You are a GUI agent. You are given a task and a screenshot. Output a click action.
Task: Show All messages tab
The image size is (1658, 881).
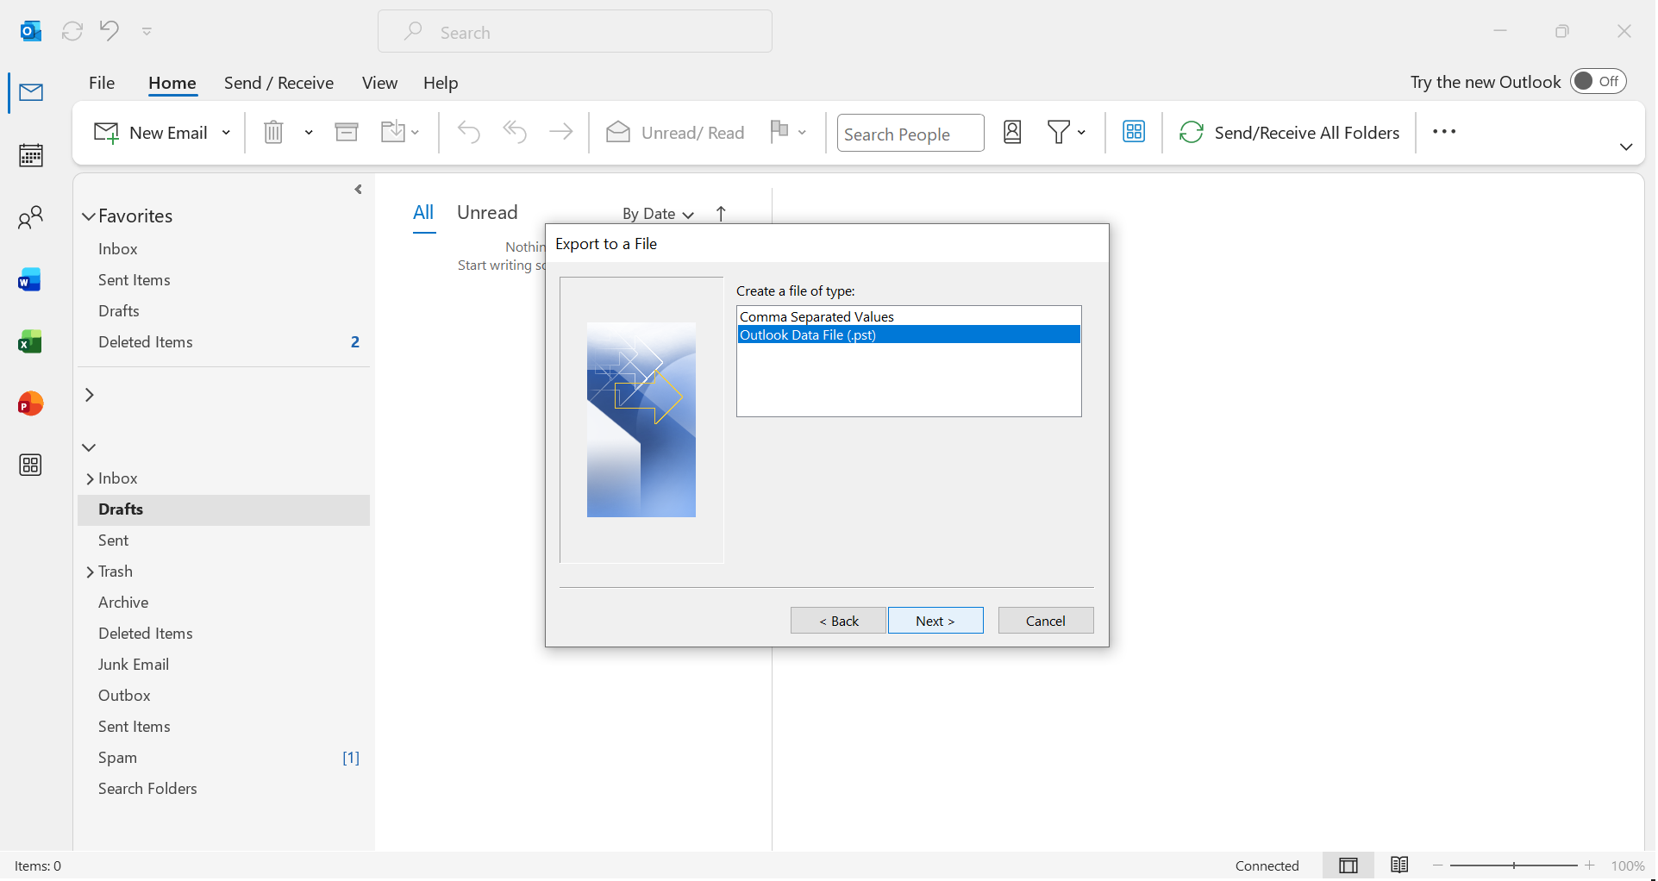coord(423,213)
